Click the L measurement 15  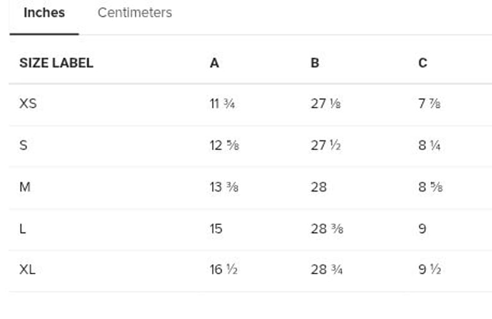(x=216, y=229)
